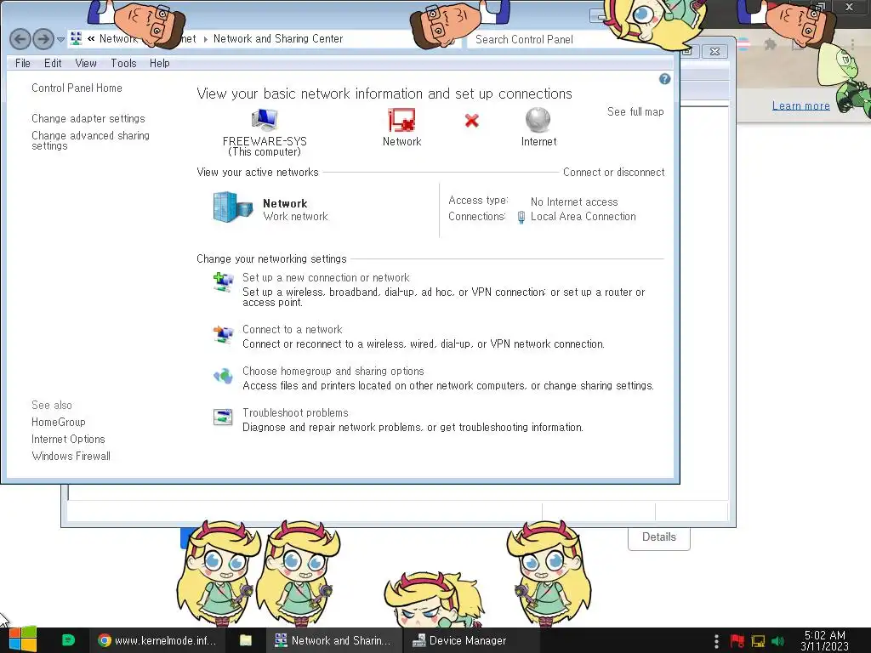Click the volume speaker tray icon
871x653 pixels.
778,641
